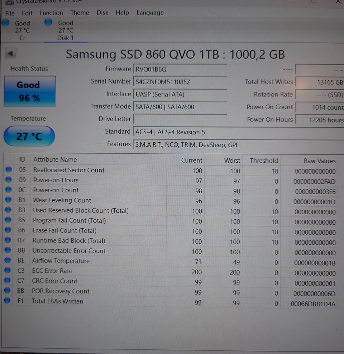The height and width of the screenshot is (354, 344).
Task: Select the Reallocated Sector Count attribute name
Action: [x=69, y=170]
